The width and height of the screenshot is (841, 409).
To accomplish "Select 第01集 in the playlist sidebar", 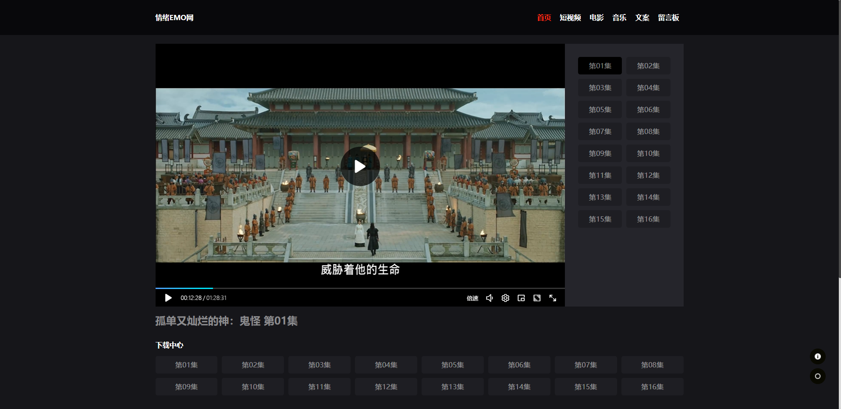I will point(600,66).
